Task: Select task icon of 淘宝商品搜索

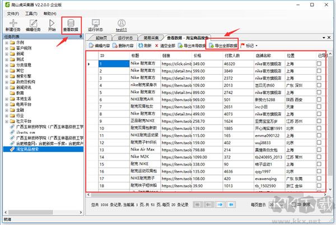Action: pyautogui.click(x=13, y=149)
